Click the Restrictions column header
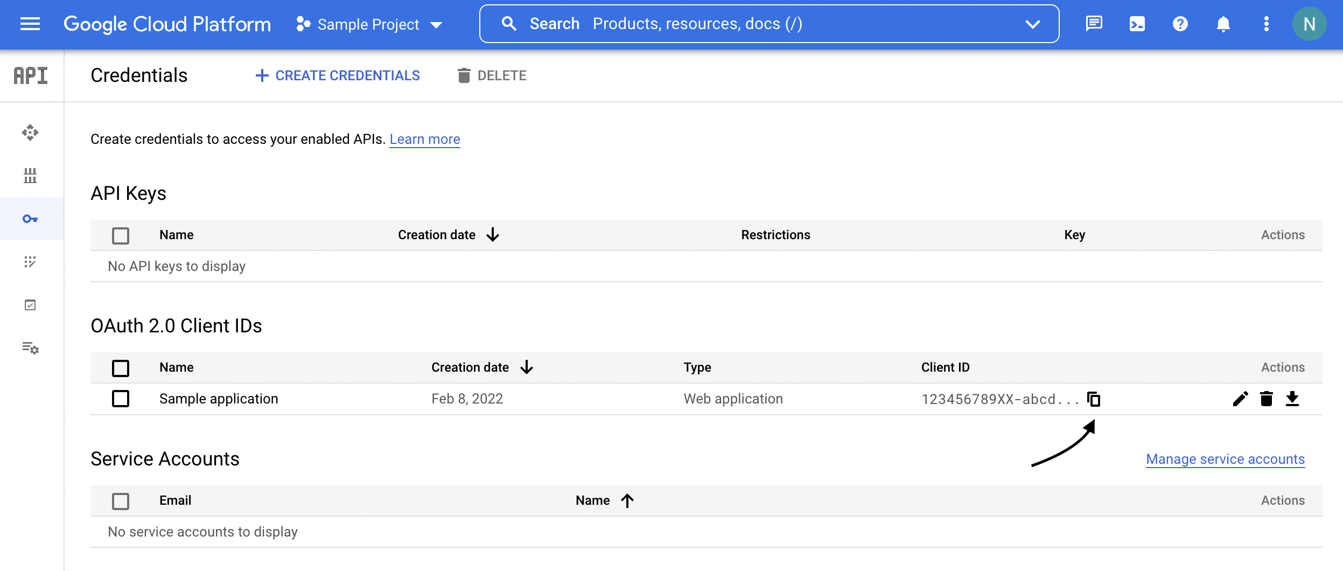 point(775,235)
